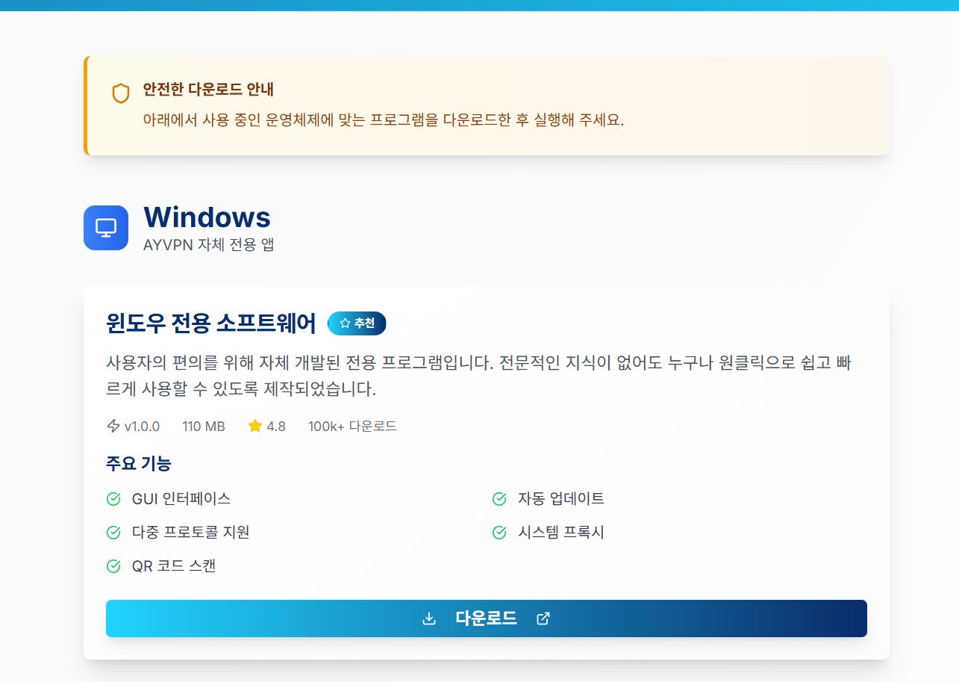
Task: Select the lightning bolt icon next to v1.0.0
Action: (113, 426)
